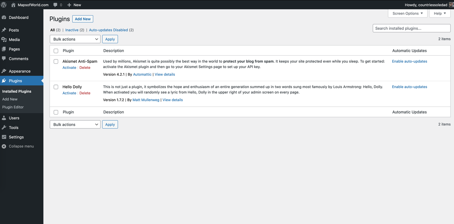View details for Akismet Anti-Spam
The image size is (454, 224).
click(165, 74)
